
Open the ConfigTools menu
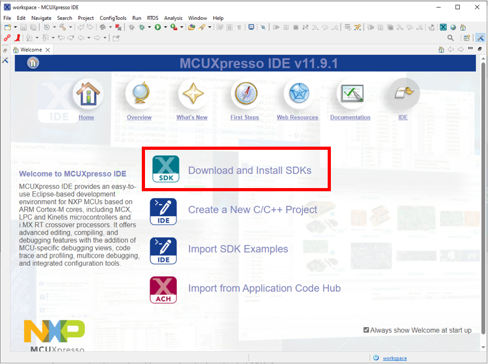(113, 18)
